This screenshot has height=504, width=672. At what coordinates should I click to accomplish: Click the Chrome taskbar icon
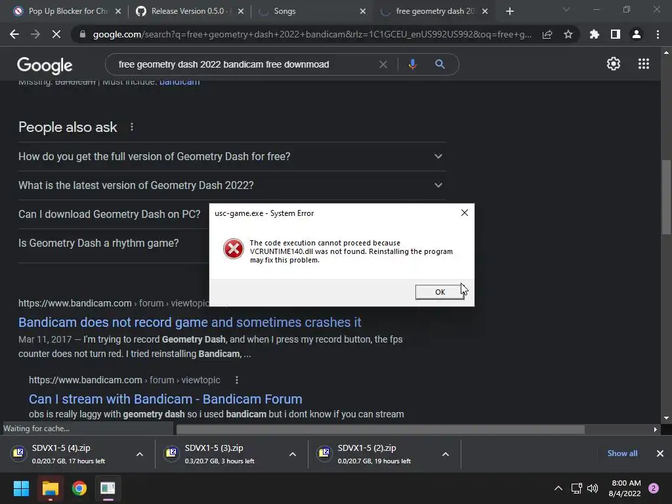pos(79,488)
